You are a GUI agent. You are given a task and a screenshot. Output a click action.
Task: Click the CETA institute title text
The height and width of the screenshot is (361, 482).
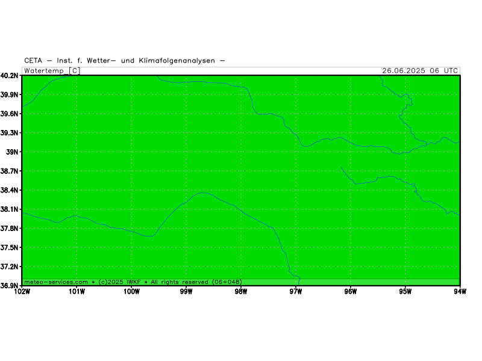point(125,61)
